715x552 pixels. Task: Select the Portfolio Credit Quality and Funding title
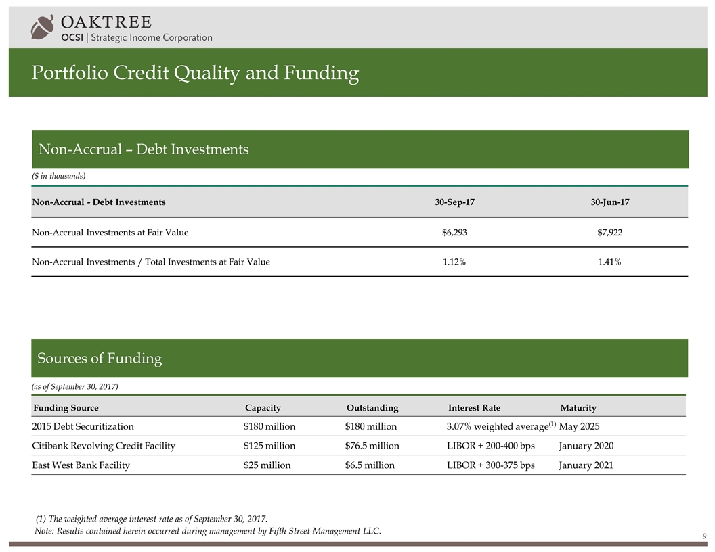click(x=195, y=72)
